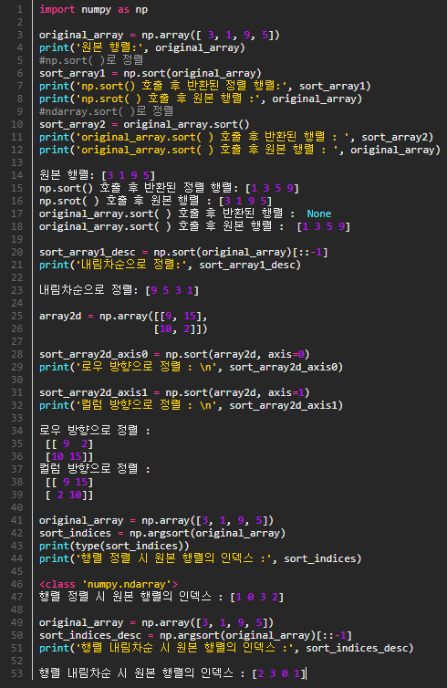This screenshot has height=688, width=447.
Task: Click output '내림차순으로 정렬: [9 5 3 1]'
Action: [x=119, y=290]
